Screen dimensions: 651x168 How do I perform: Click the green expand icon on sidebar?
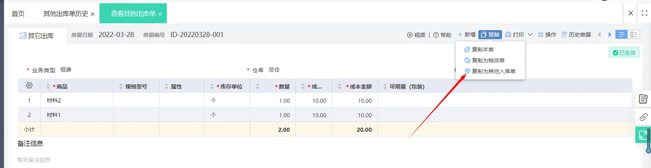[642, 135]
